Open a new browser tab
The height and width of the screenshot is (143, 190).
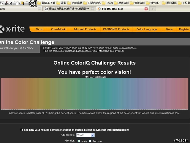pyautogui.click(x=153, y=9)
